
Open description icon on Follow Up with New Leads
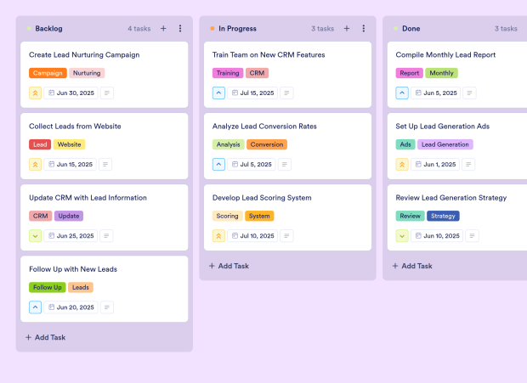[107, 307]
